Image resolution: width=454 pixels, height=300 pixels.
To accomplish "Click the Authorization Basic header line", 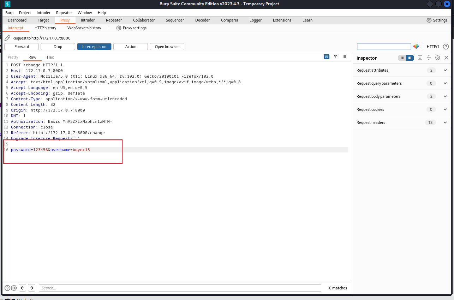I will click(61, 121).
